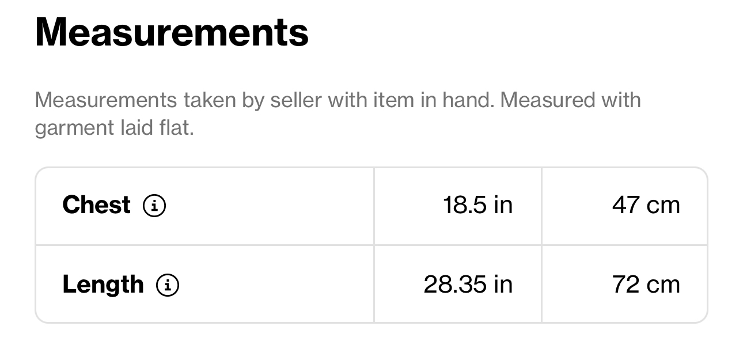Open the Chest info icon

click(x=154, y=205)
